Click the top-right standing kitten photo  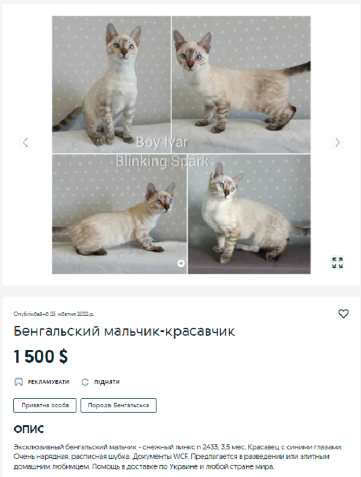tap(241, 84)
